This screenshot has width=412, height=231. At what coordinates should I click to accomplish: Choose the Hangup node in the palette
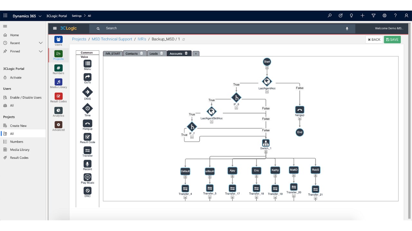click(87, 124)
